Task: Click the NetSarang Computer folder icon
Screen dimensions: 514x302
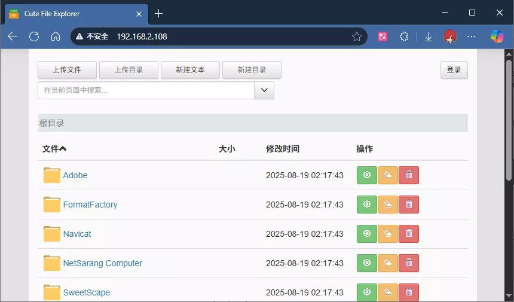Action: click(x=52, y=263)
